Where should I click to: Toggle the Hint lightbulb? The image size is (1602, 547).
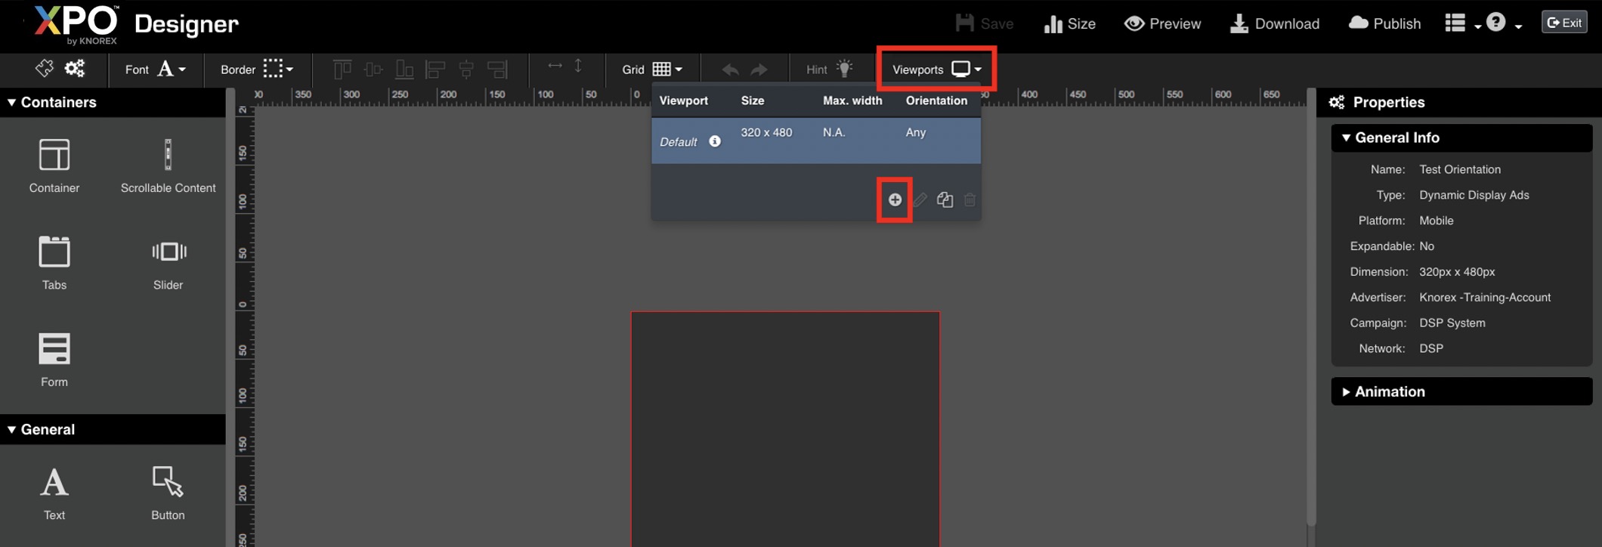844,69
